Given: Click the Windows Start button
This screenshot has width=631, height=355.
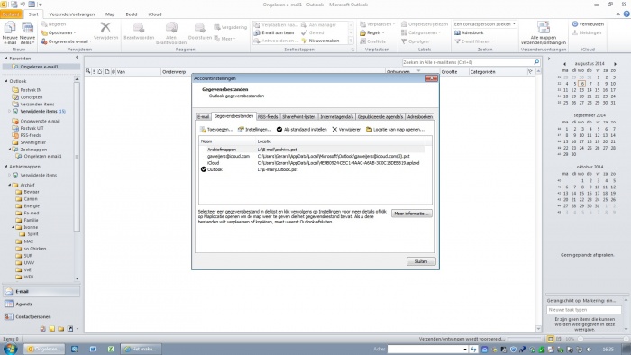Looking at the screenshot, I should pyautogui.click(x=10, y=349).
